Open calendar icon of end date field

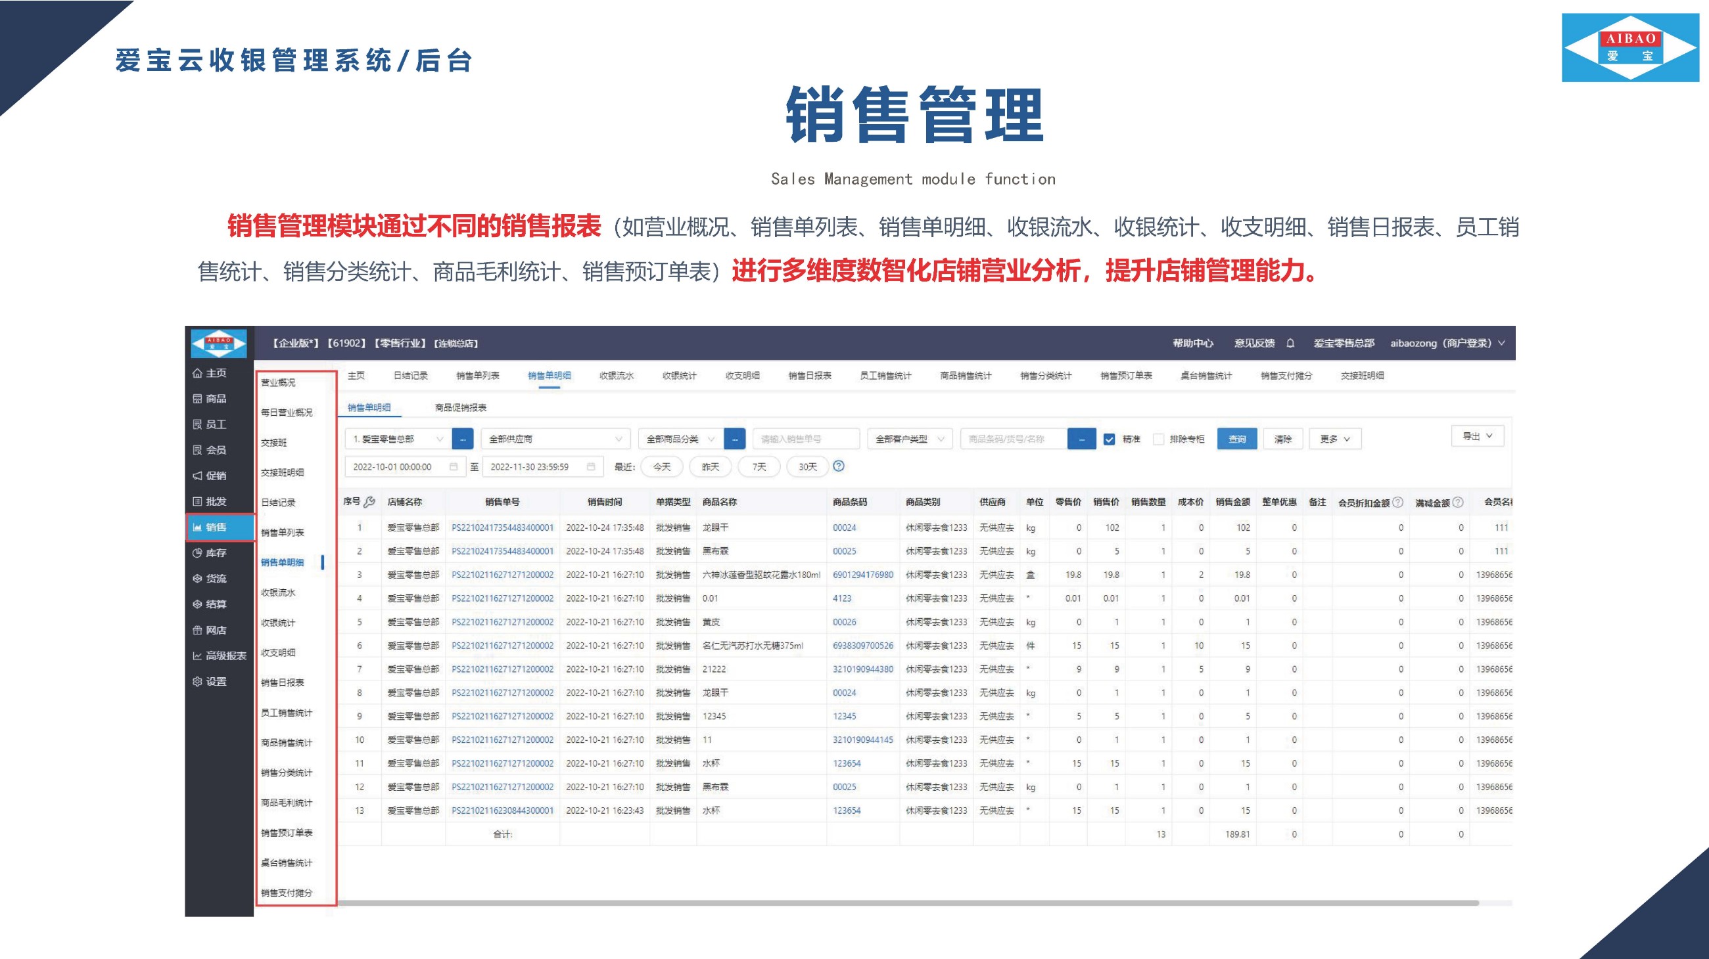[x=590, y=466]
